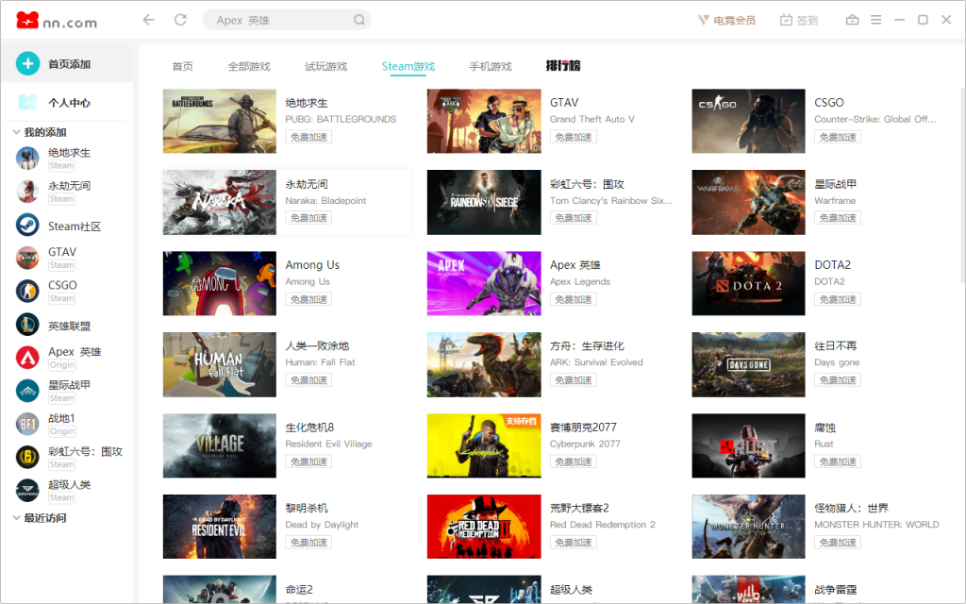Click the search magnifier icon

pyautogui.click(x=359, y=21)
